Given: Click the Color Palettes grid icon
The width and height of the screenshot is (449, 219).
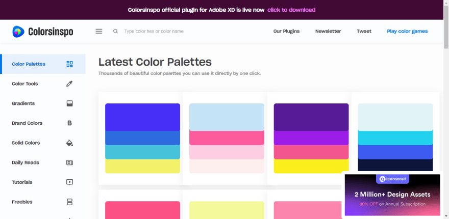Looking at the screenshot, I should click(69, 64).
